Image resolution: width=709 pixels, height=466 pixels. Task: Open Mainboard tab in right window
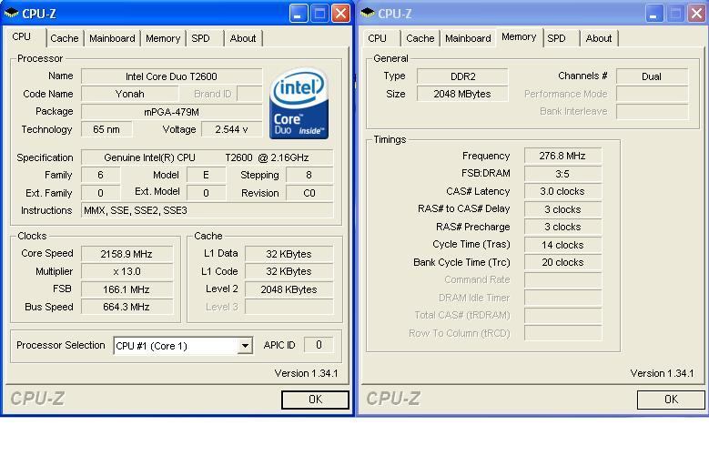pos(468,38)
